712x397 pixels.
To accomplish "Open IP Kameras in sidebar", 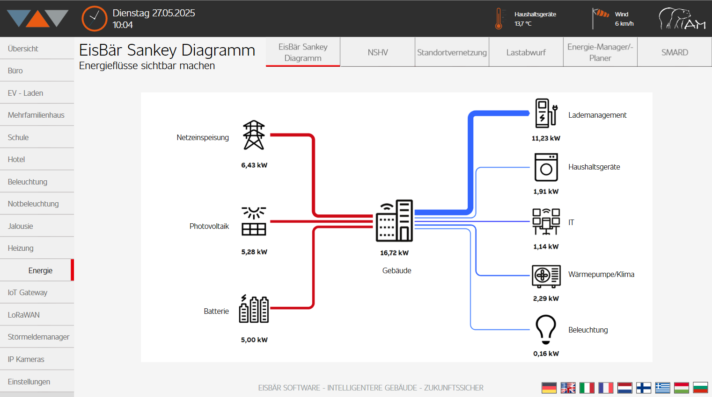I will (37, 359).
